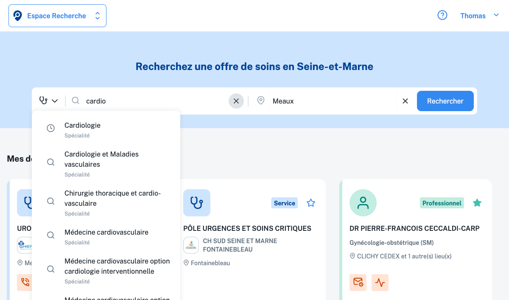
Task: Click the CH Sud Seine et Marne logo
Action: 191,245
